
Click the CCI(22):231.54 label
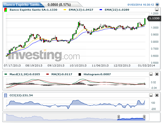click(x=21, y=95)
